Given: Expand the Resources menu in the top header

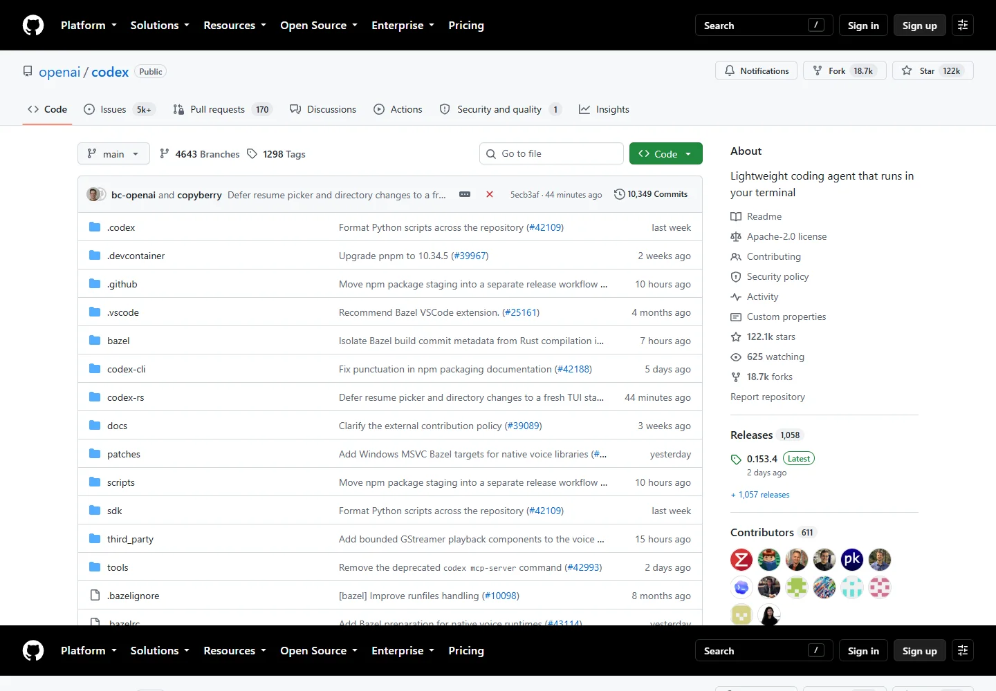Looking at the screenshot, I should (234, 26).
